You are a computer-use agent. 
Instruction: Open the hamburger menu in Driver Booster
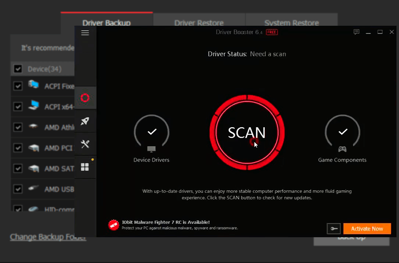click(85, 33)
